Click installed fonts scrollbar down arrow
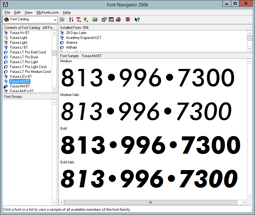The height and width of the screenshot is (215, 255). (x=250, y=49)
